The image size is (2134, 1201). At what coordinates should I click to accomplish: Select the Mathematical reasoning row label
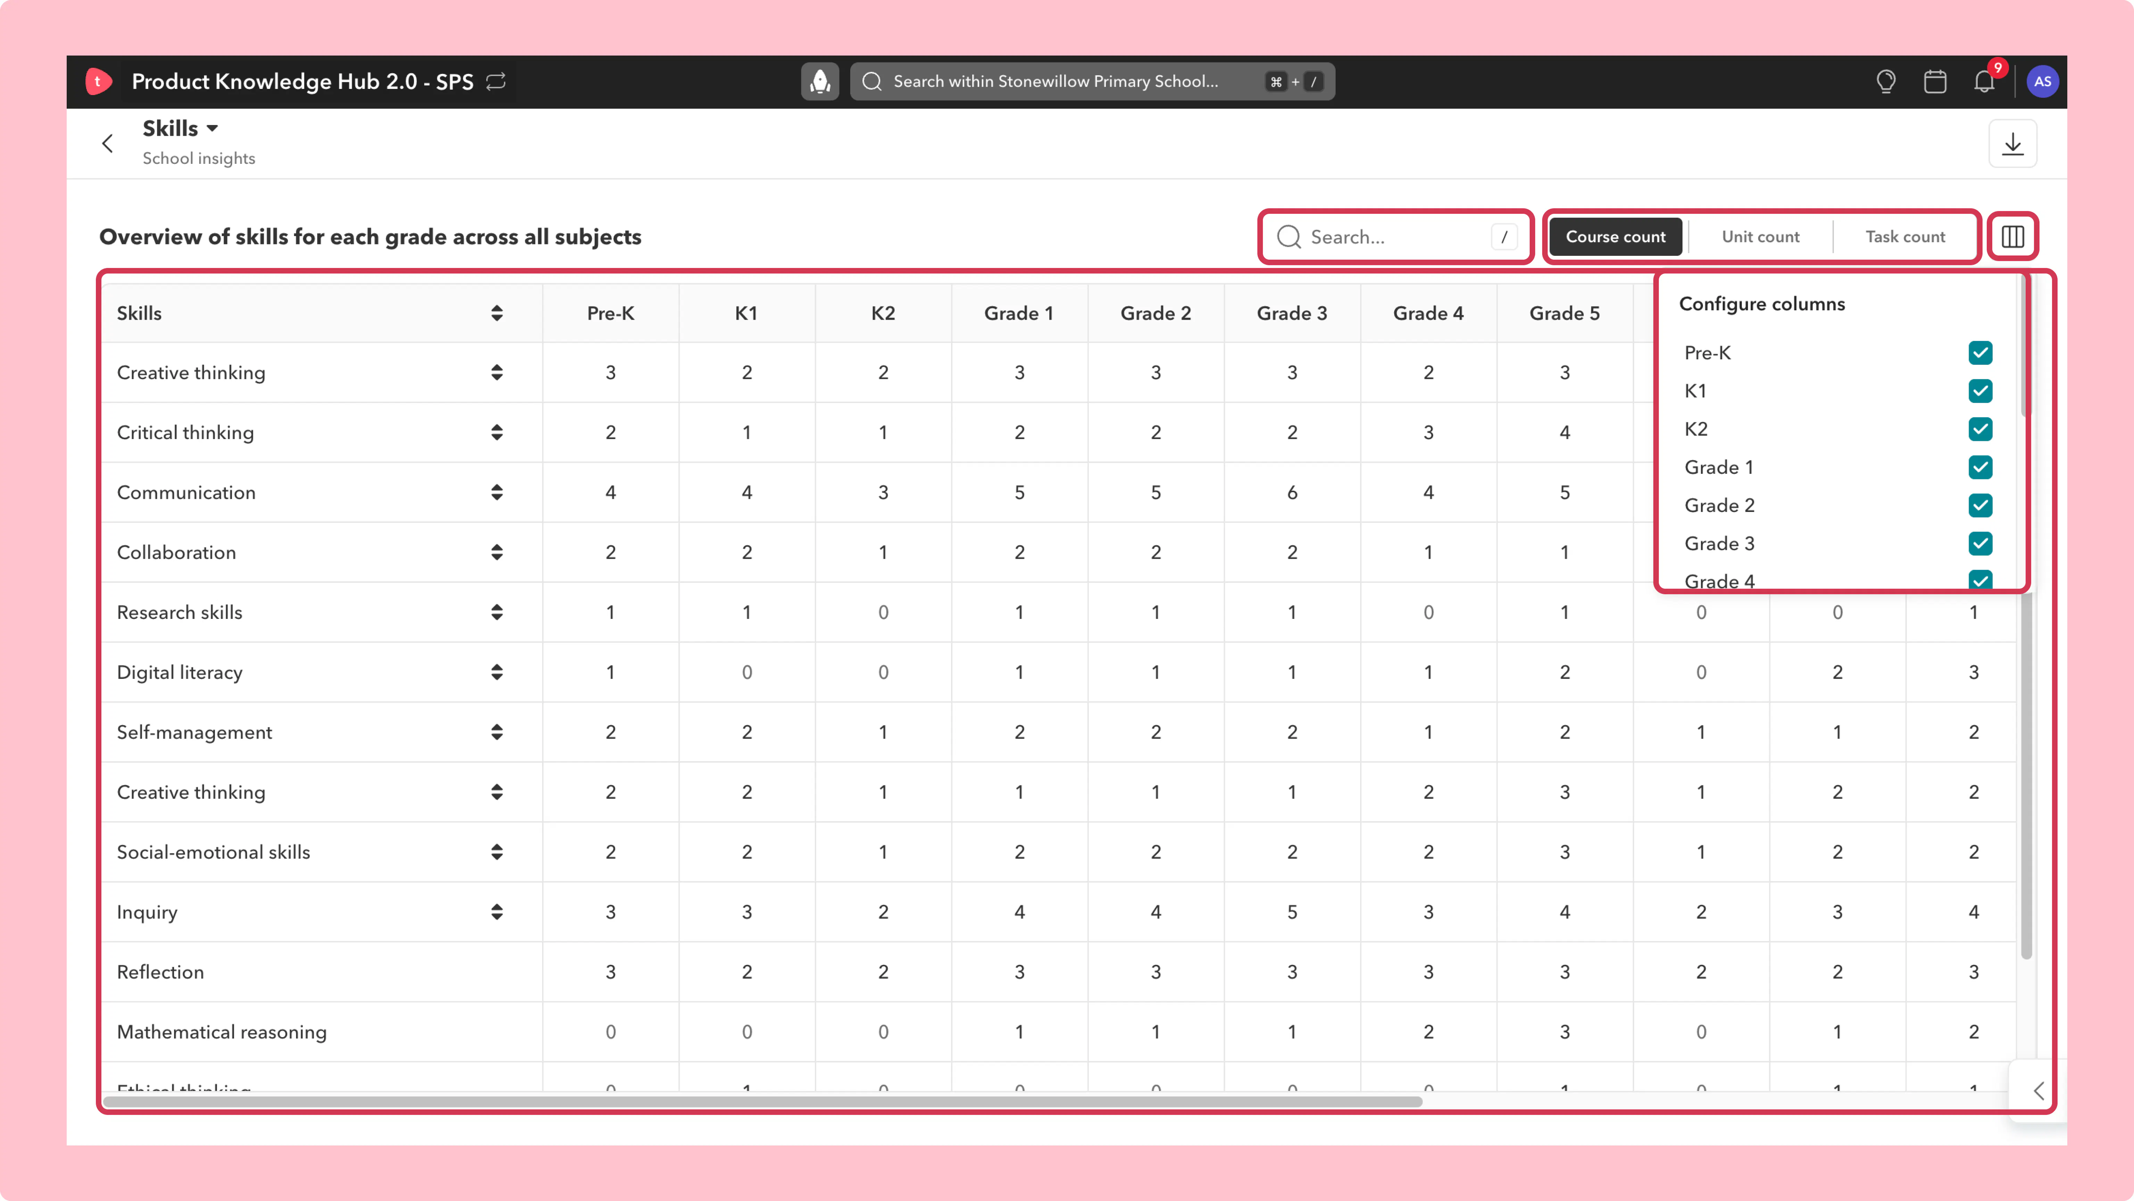(x=222, y=1032)
